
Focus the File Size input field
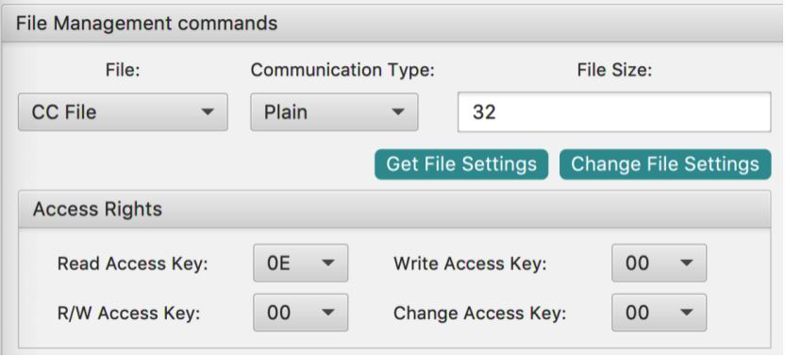click(614, 111)
